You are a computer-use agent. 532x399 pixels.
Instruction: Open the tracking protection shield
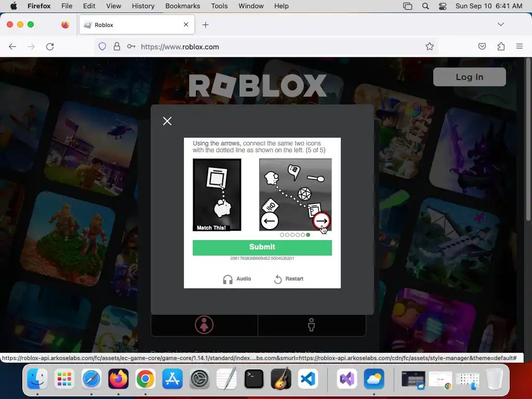102,46
